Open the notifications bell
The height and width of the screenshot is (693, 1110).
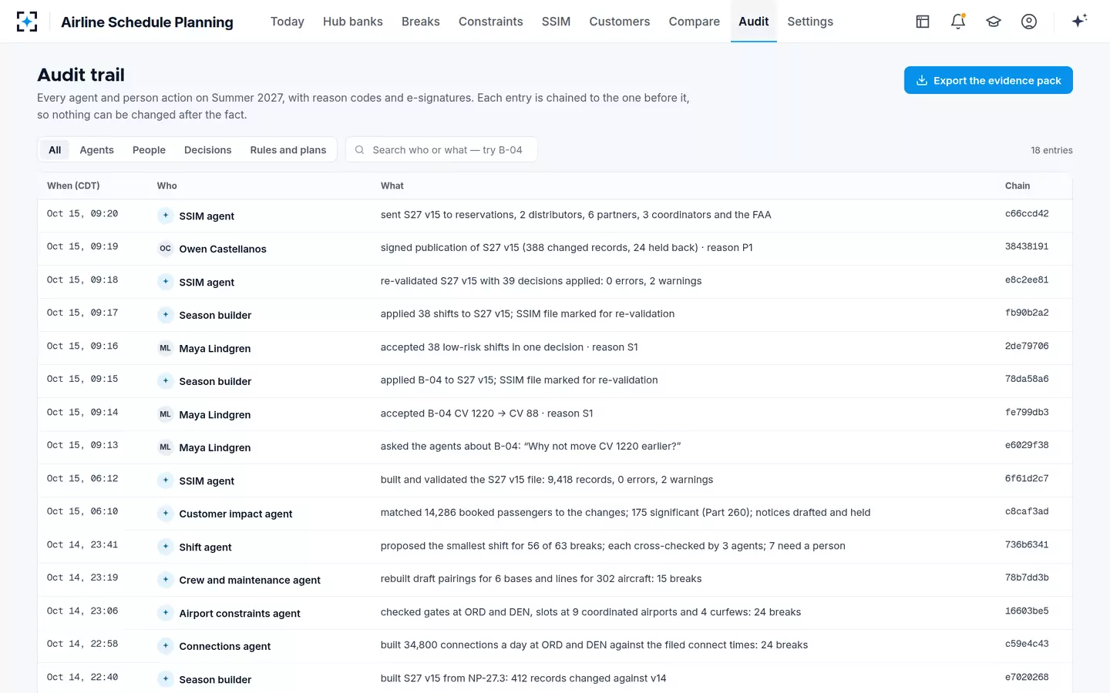pyautogui.click(x=958, y=22)
